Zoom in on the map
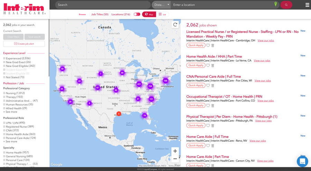311x171 pixels. pyautogui.click(x=175, y=151)
